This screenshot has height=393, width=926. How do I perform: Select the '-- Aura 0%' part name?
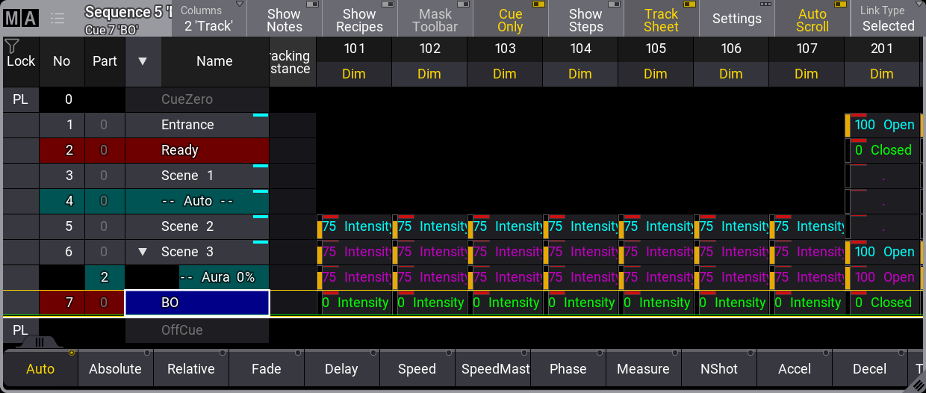pyautogui.click(x=224, y=277)
